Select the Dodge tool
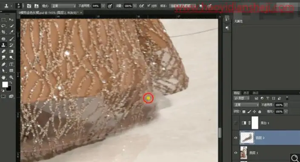This screenshot has width=300, height=162. tap(11, 57)
